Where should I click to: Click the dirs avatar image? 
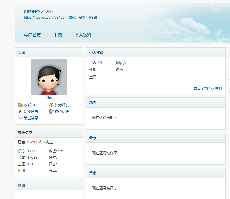click(49, 77)
